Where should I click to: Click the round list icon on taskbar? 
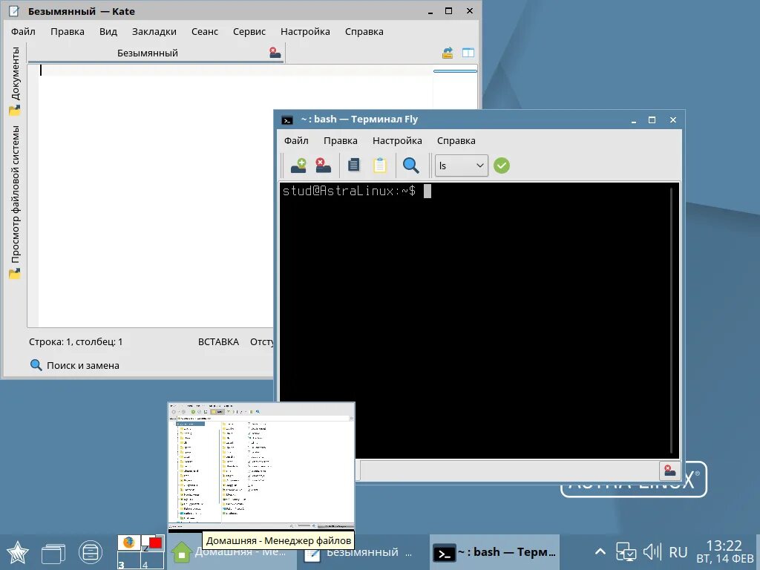click(x=90, y=552)
